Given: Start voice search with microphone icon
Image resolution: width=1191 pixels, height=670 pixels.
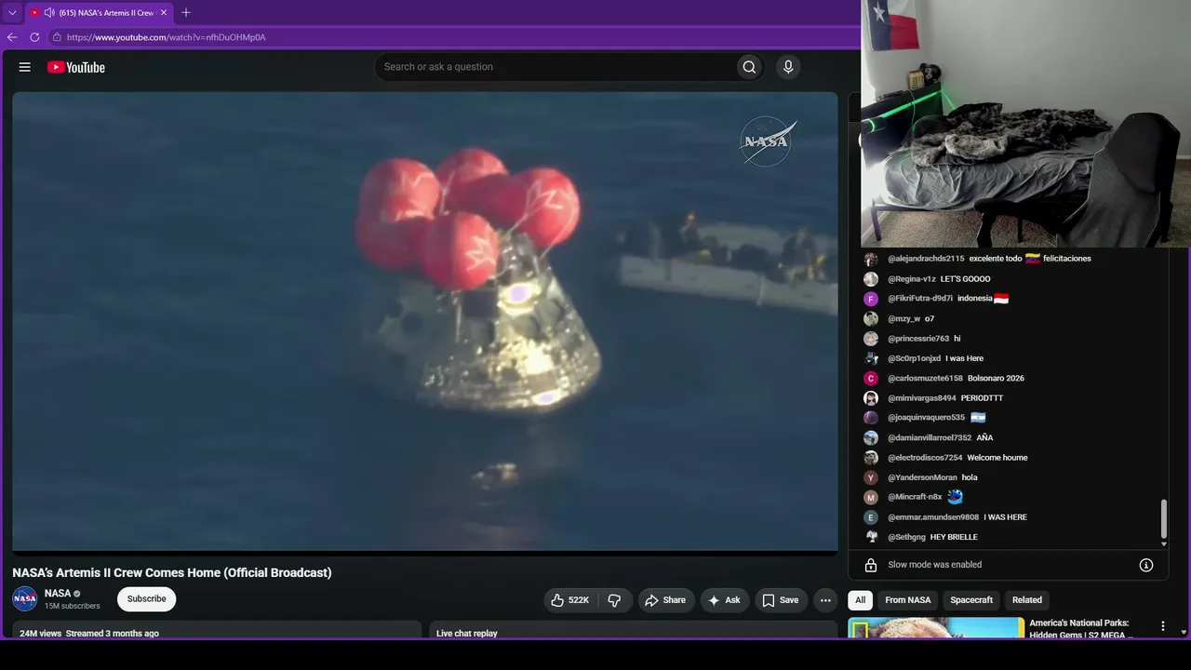Looking at the screenshot, I should [x=788, y=67].
